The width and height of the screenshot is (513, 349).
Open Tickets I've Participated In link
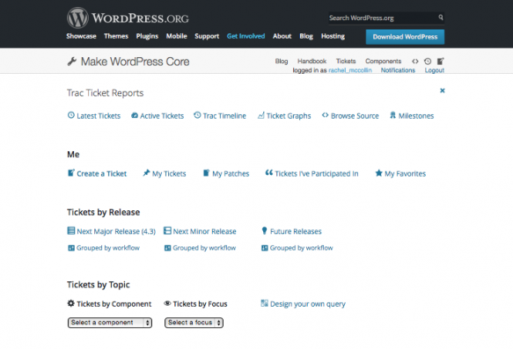(x=317, y=173)
